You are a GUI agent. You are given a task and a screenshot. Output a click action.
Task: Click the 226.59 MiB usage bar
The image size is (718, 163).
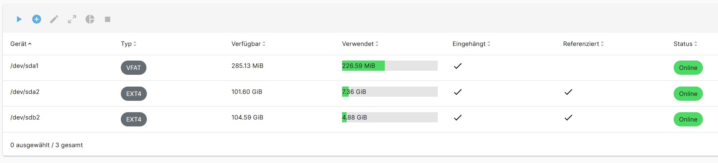click(390, 66)
